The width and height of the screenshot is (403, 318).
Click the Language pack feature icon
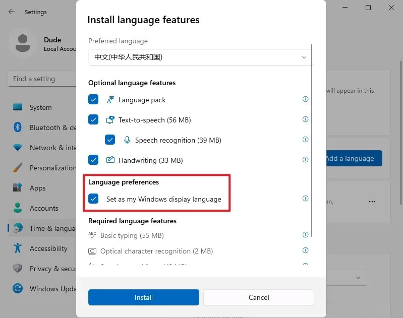click(x=110, y=100)
